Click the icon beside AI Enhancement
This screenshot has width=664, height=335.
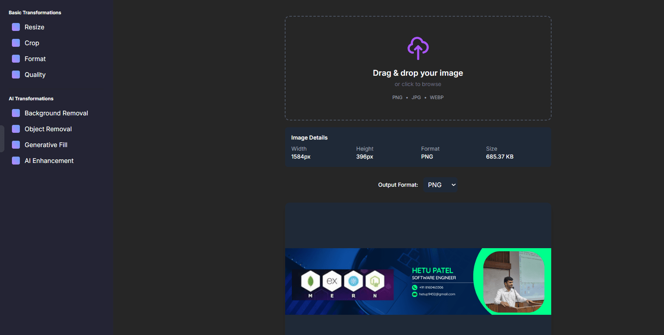pos(16,161)
